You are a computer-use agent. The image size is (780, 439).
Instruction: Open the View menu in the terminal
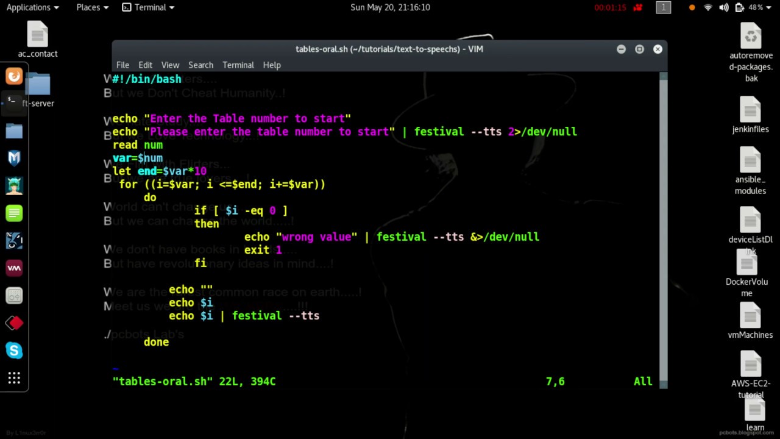click(170, 65)
